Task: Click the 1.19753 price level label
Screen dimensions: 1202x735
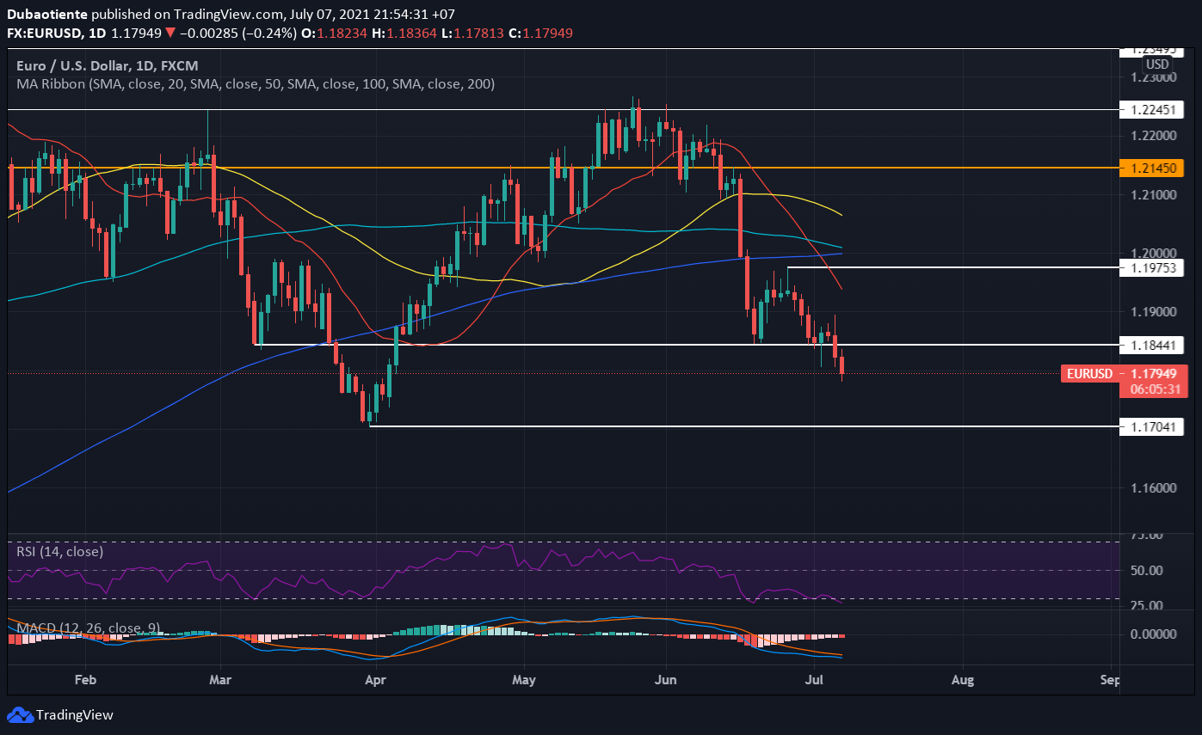Action: point(1153,268)
